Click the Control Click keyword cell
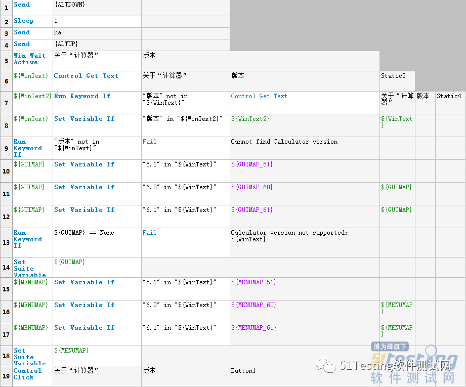Image resolution: width=466 pixels, height=387 pixels. [x=32, y=374]
